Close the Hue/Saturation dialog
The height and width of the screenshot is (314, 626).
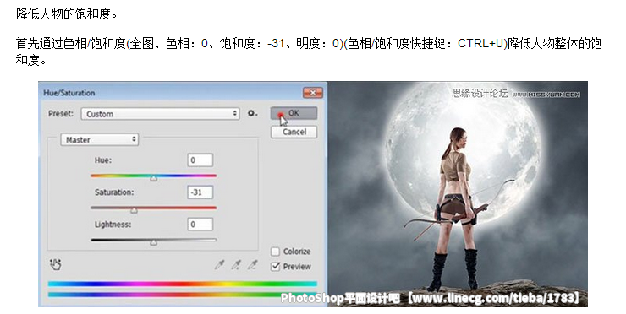[313, 93]
